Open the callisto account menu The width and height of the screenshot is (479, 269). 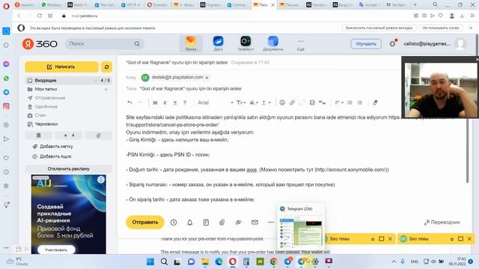pos(435,44)
